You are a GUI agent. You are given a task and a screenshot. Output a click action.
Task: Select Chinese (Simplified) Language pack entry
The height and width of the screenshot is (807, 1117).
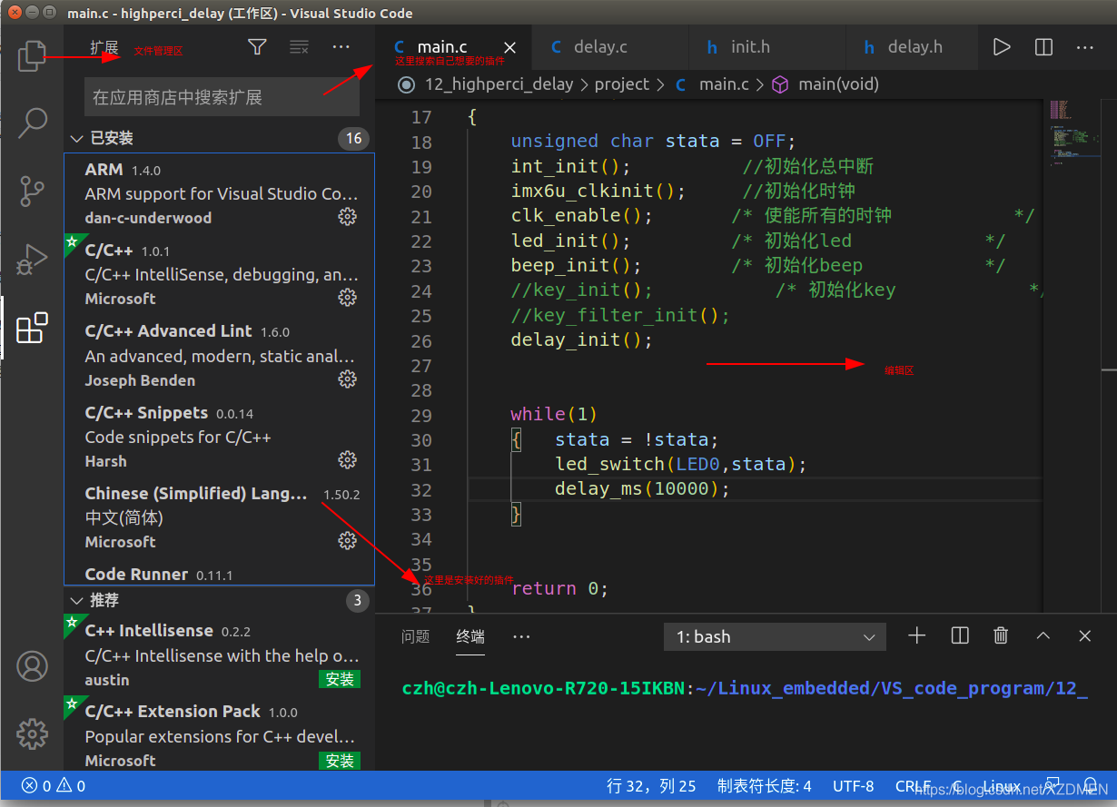click(219, 517)
